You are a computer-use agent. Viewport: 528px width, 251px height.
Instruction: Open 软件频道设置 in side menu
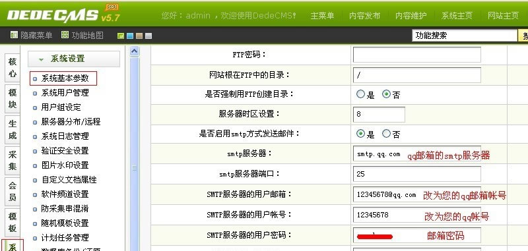click(65, 194)
